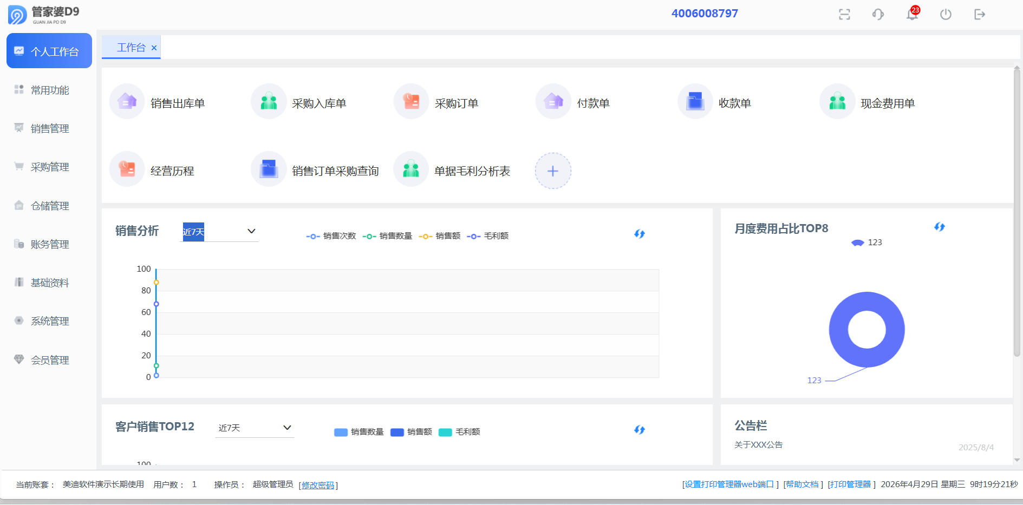The height and width of the screenshot is (505, 1023).
Task: Close the 工作台 tab
Action: click(154, 48)
